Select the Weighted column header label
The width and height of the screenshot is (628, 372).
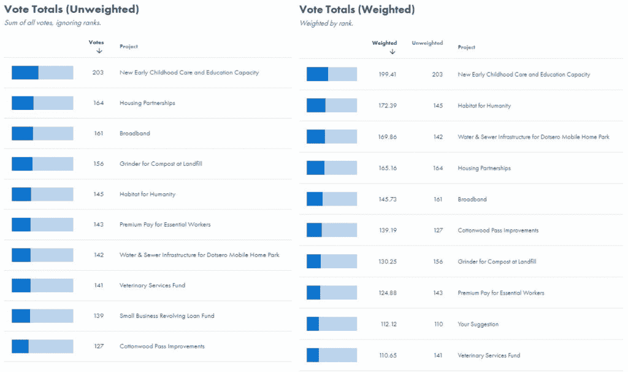(385, 43)
